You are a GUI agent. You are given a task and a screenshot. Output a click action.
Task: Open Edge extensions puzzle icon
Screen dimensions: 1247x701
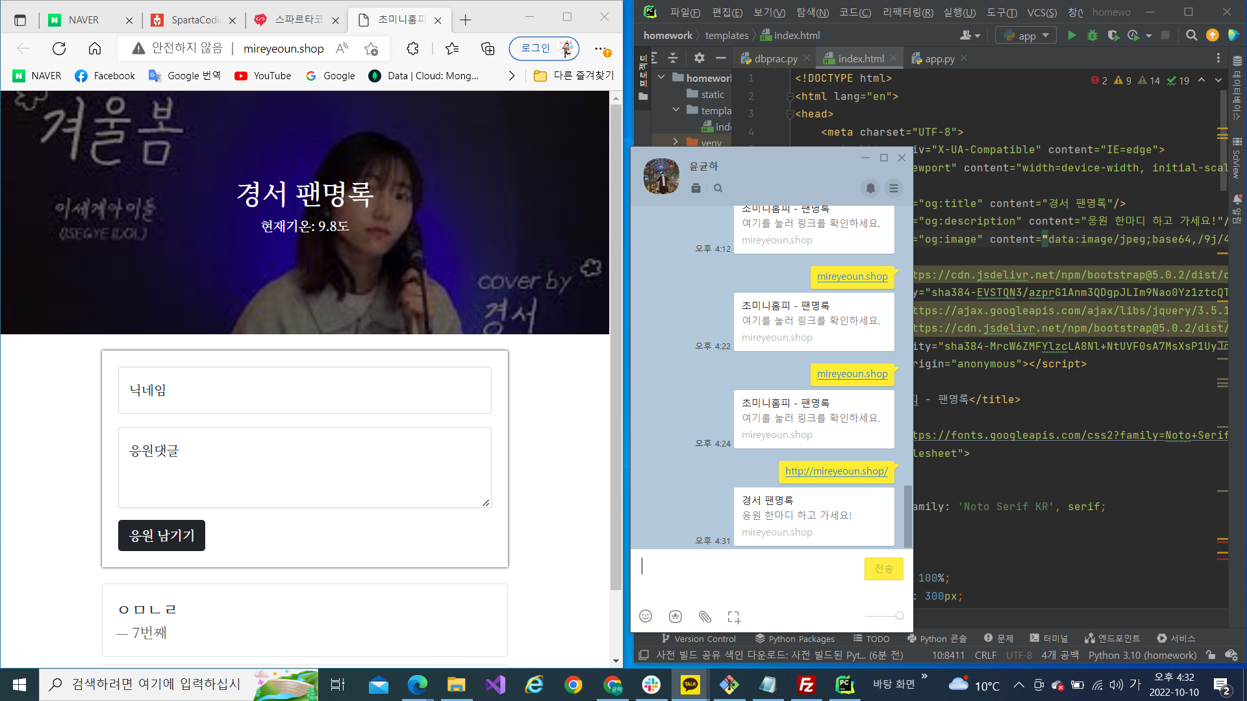coord(412,48)
